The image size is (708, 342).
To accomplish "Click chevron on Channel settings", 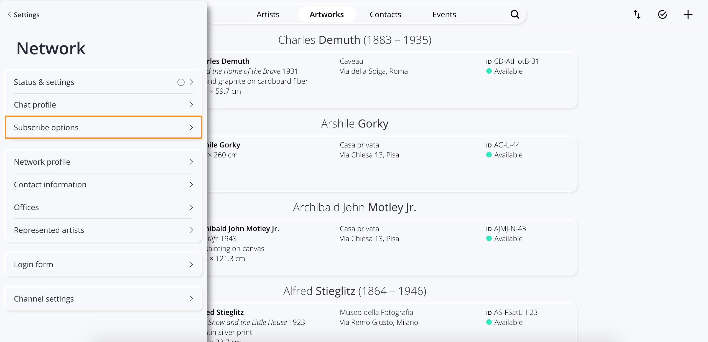I will [x=191, y=299].
